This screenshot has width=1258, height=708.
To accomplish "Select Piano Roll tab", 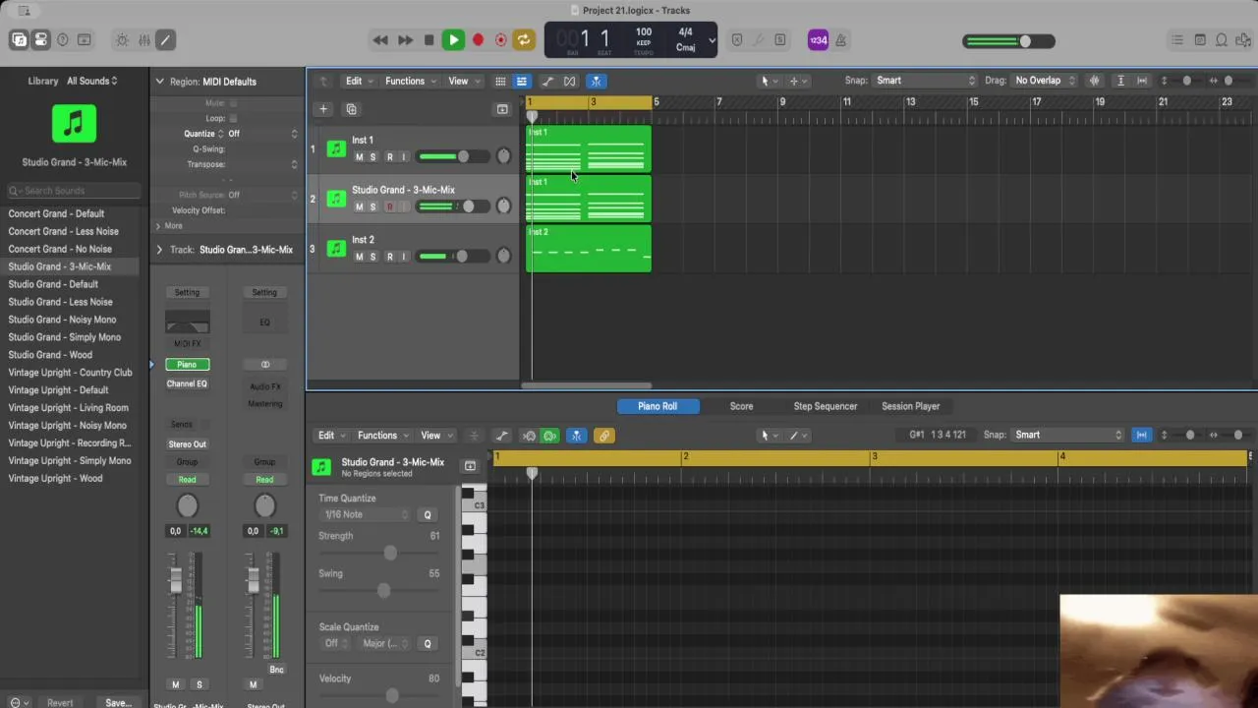I will (658, 406).
